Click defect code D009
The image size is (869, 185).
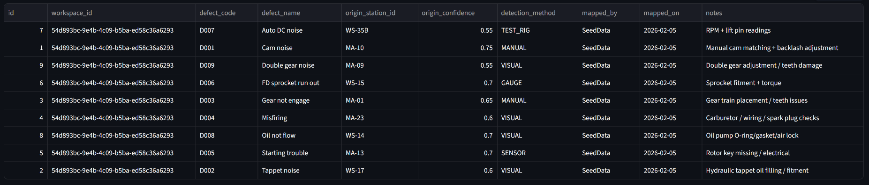(227, 65)
